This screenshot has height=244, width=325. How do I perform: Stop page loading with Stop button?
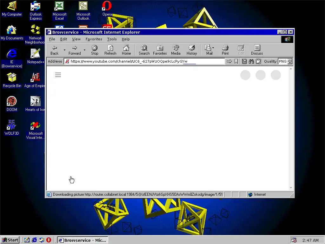click(x=95, y=50)
